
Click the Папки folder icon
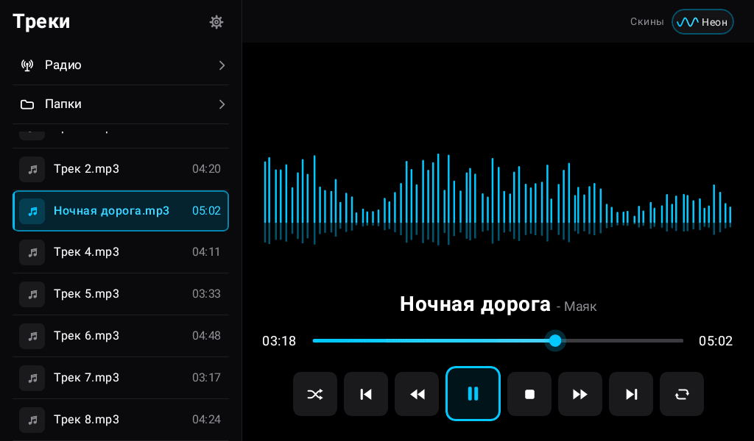(x=27, y=104)
